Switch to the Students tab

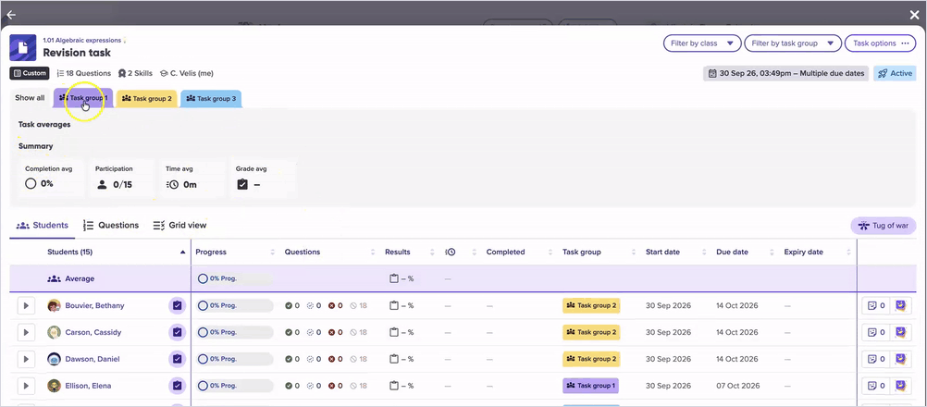42,225
